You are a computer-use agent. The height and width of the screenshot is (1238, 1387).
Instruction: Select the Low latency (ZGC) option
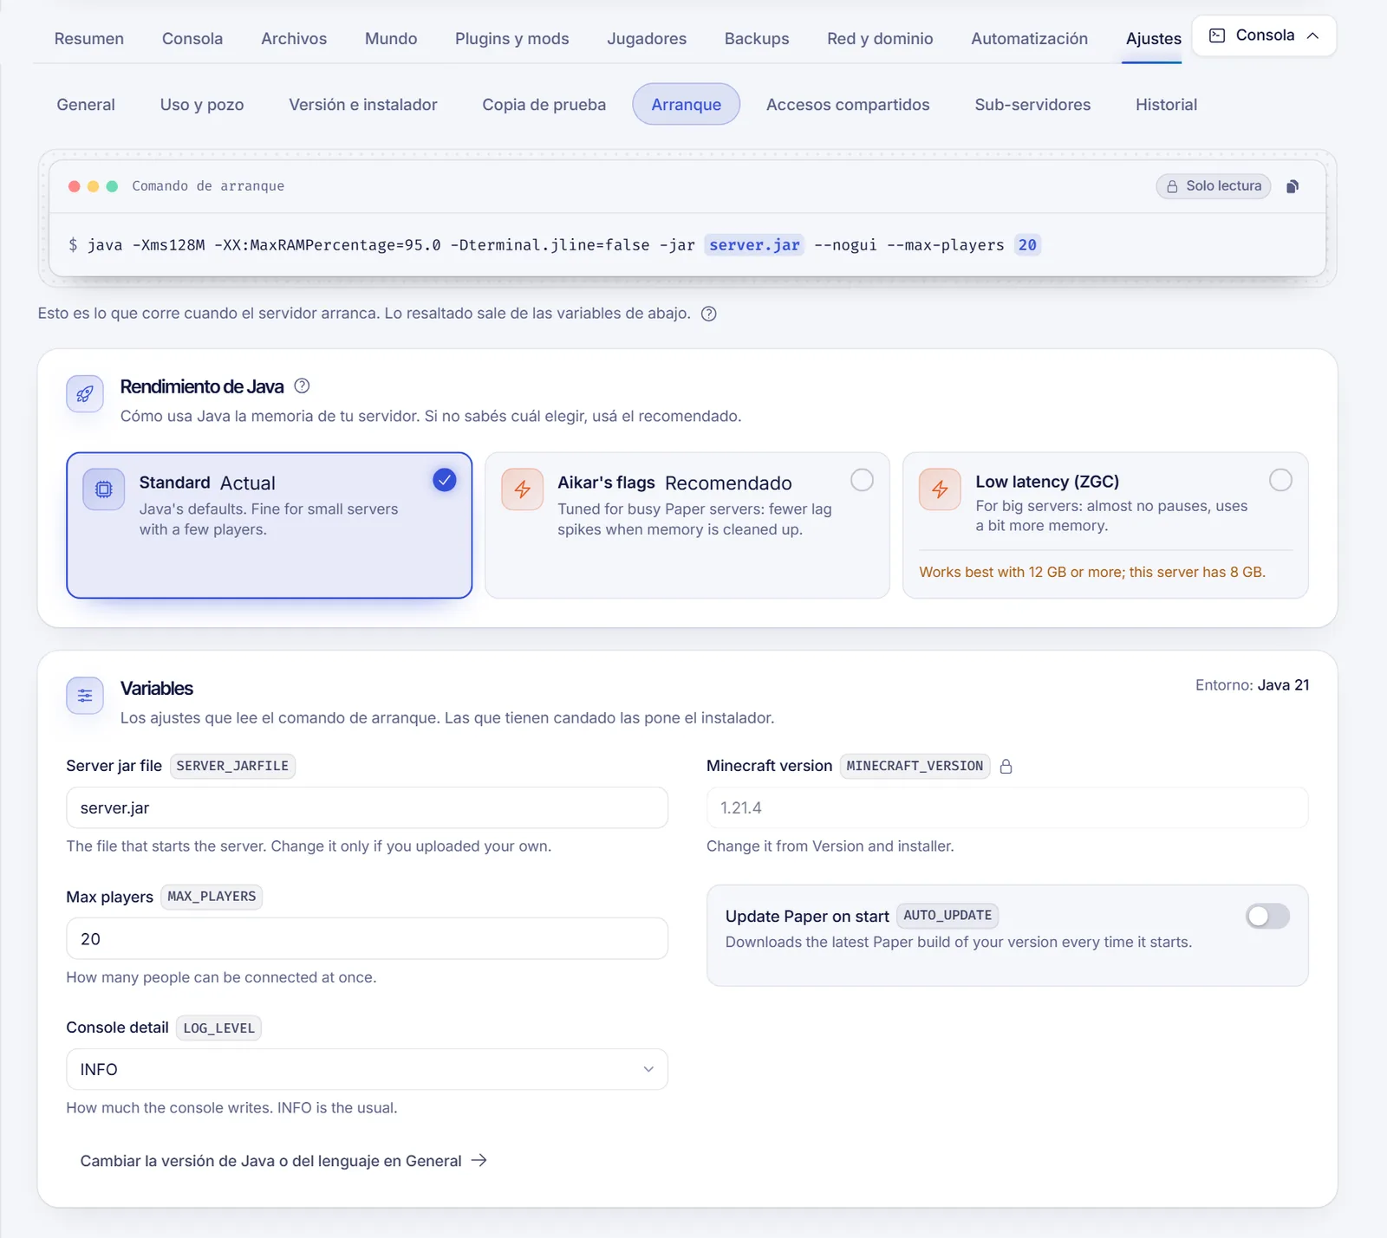point(1105,525)
